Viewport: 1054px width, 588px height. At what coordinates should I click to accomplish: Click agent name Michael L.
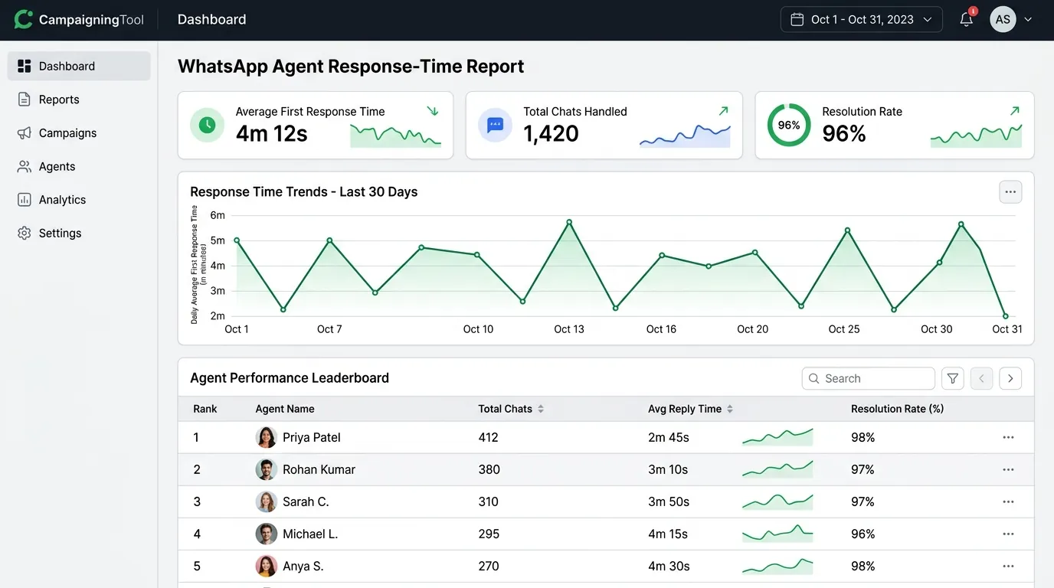click(x=310, y=534)
